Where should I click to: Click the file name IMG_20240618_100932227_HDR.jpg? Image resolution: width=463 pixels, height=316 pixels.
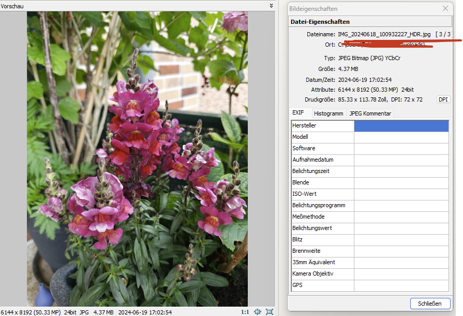pyautogui.click(x=384, y=34)
